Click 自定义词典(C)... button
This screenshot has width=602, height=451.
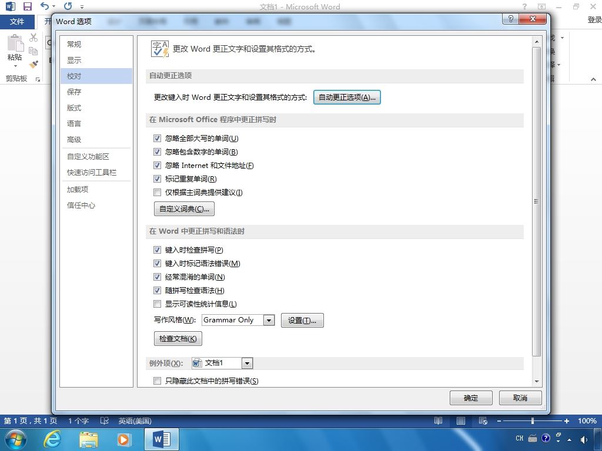pyautogui.click(x=184, y=209)
